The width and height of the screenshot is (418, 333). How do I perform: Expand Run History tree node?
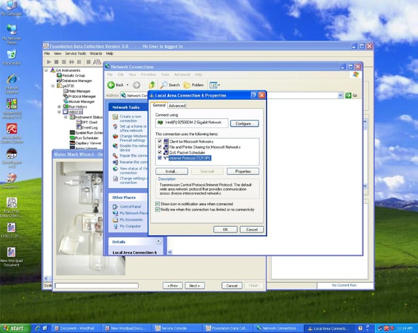(59, 106)
